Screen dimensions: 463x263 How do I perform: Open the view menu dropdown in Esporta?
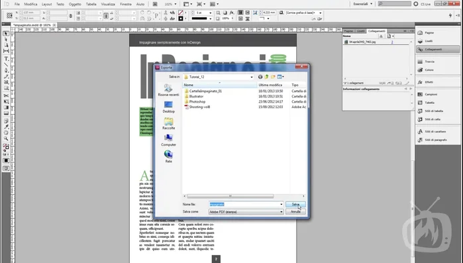click(281, 77)
